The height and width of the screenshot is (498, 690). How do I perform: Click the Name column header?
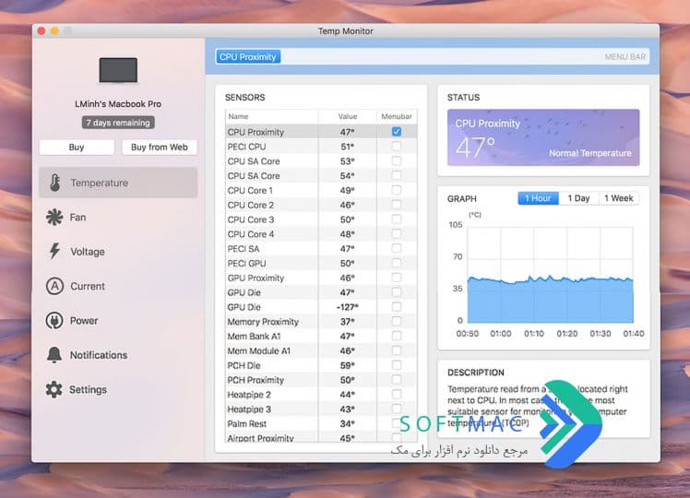(x=271, y=116)
